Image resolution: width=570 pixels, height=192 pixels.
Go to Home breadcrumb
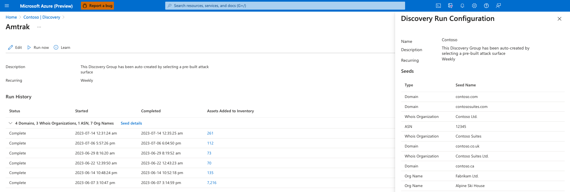[x=11, y=17]
